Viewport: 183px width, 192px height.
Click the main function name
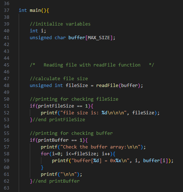click(35, 10)
